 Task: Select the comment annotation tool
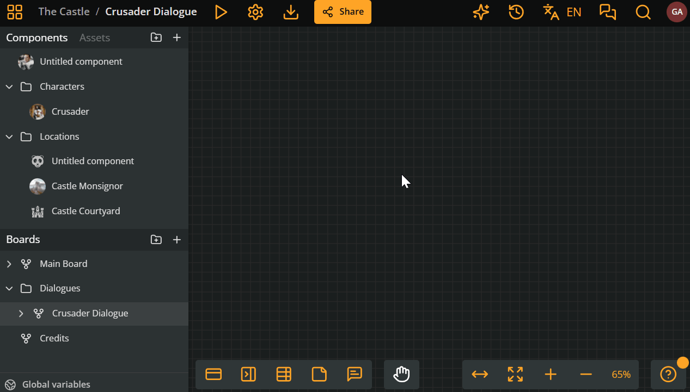click(x=355, y=374)
